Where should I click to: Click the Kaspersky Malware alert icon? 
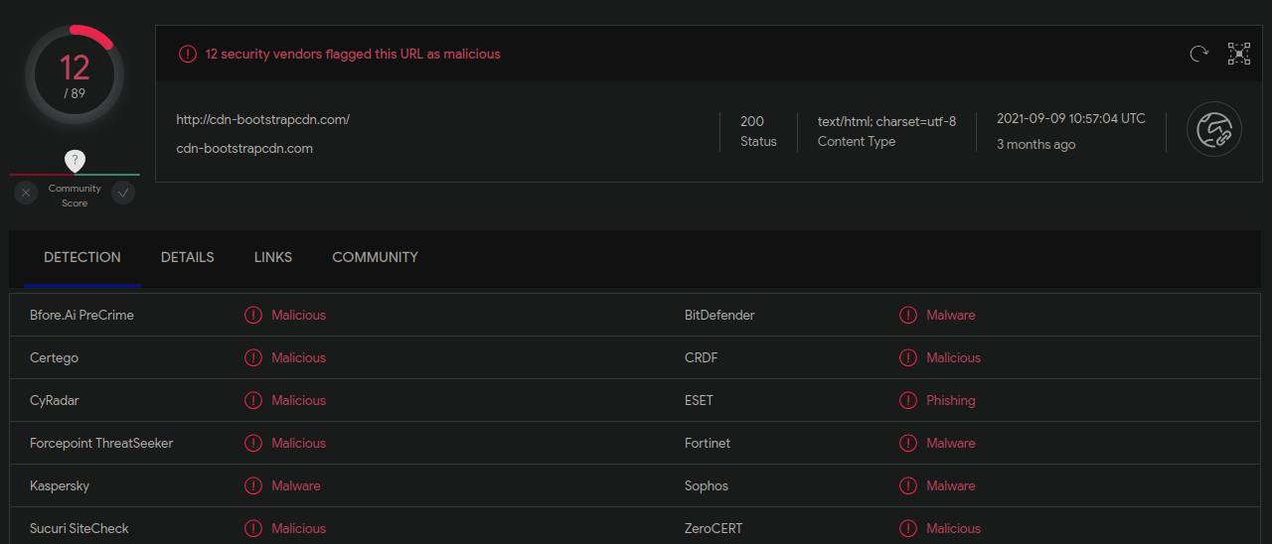pos(253,485)
